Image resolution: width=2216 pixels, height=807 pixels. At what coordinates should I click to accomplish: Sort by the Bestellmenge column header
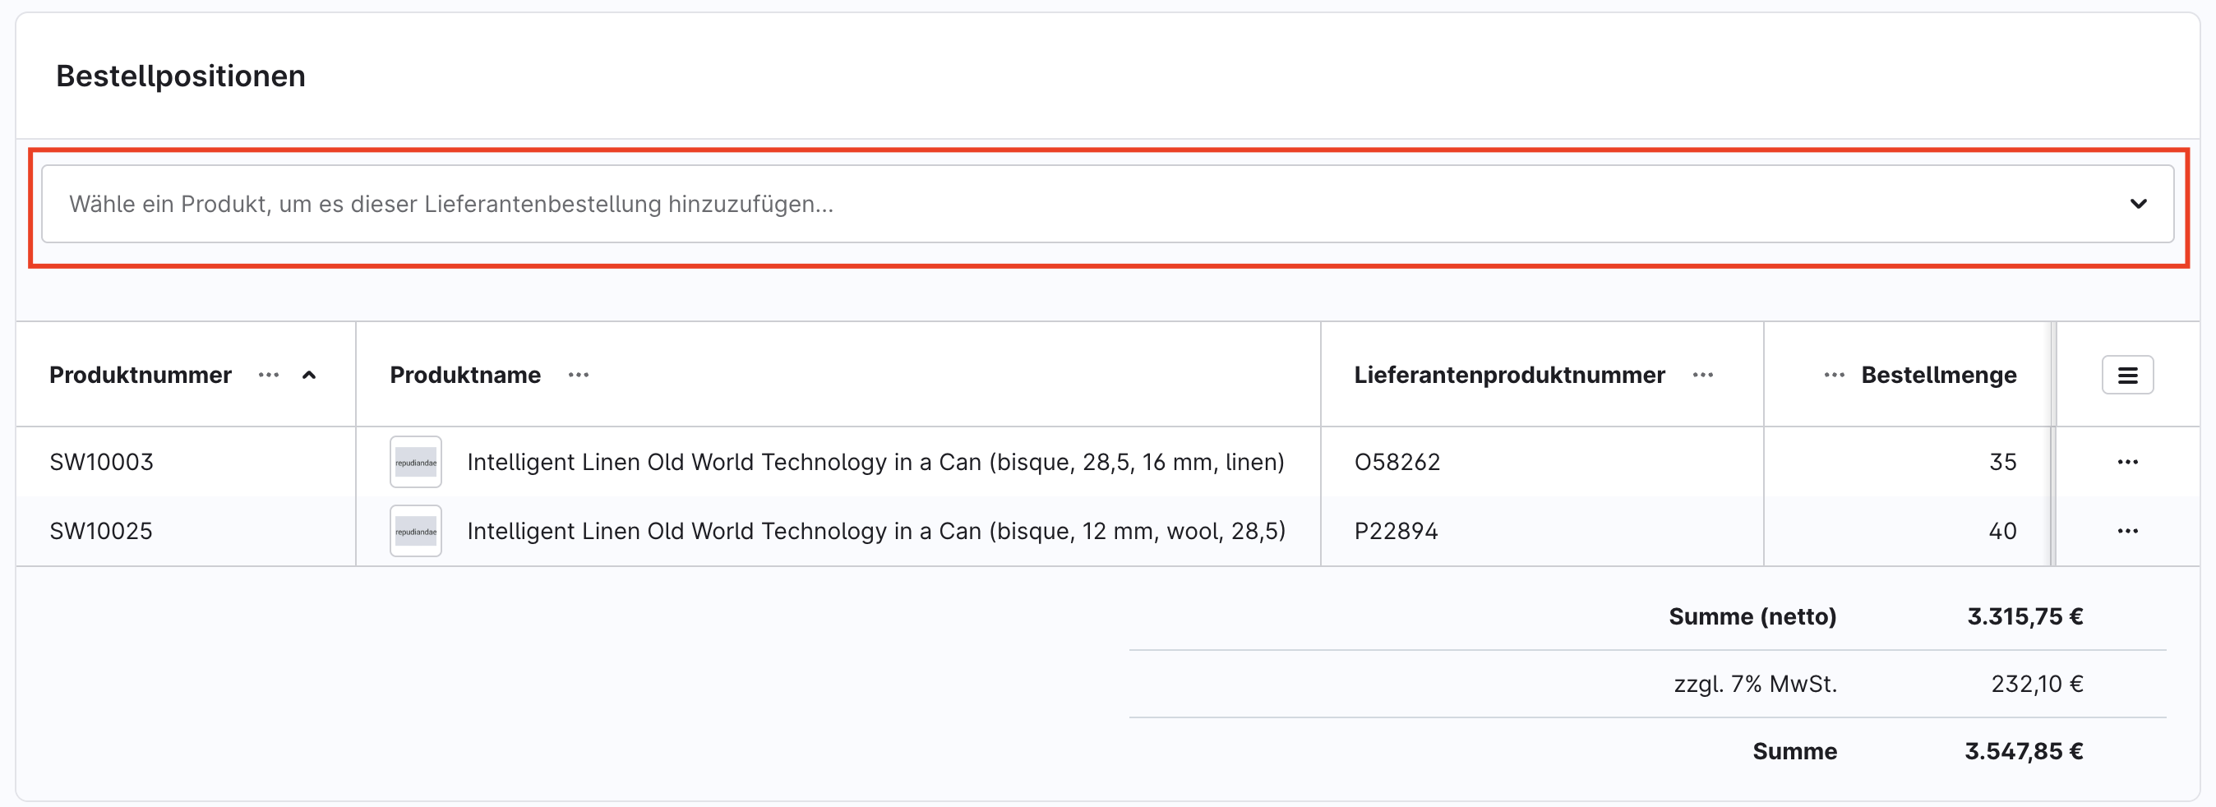(1938, 375)
